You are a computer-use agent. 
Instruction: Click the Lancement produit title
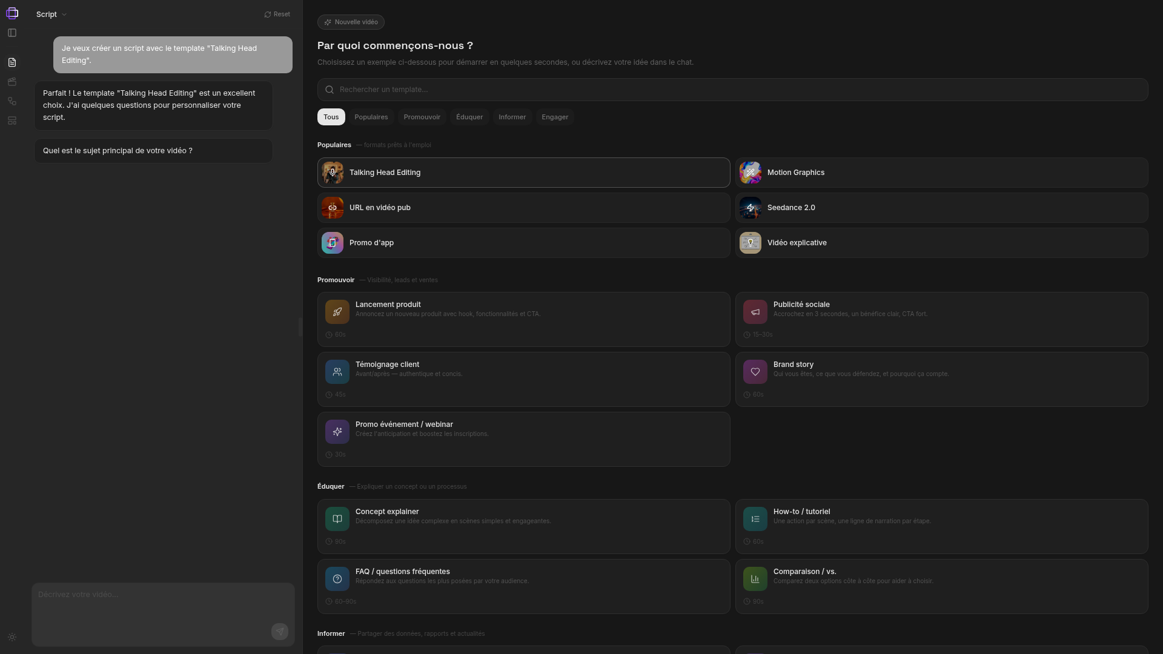coord(388,305)
